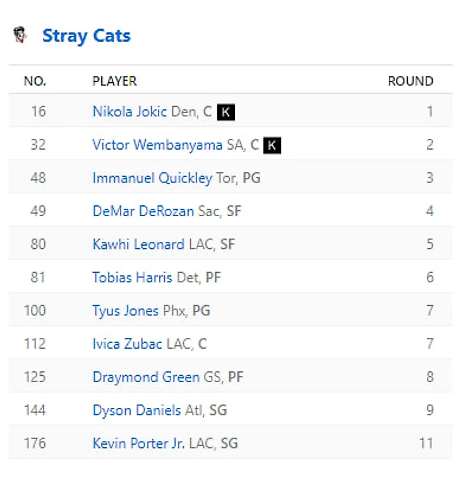Click the PLAYER column header

coord(114,81)
